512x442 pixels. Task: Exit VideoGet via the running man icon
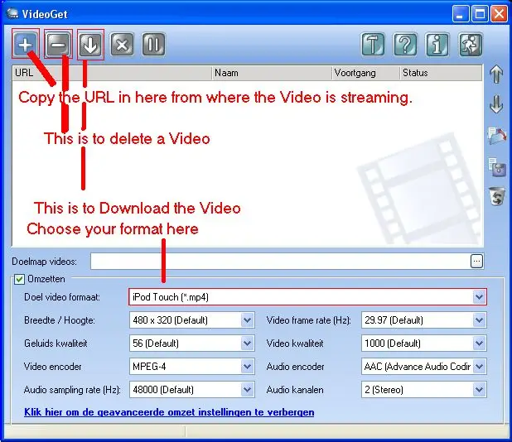471,45
